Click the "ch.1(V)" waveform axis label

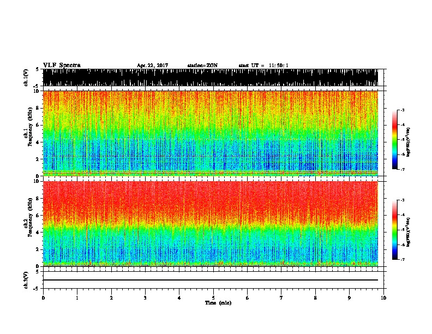[x=26, y=77]
